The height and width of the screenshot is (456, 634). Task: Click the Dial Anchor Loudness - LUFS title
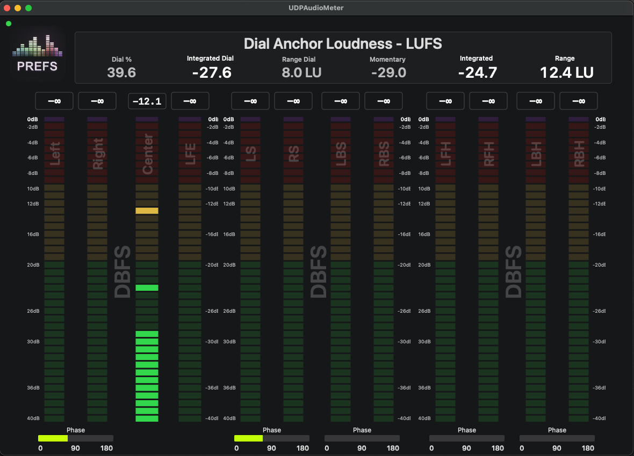[343, 43]
